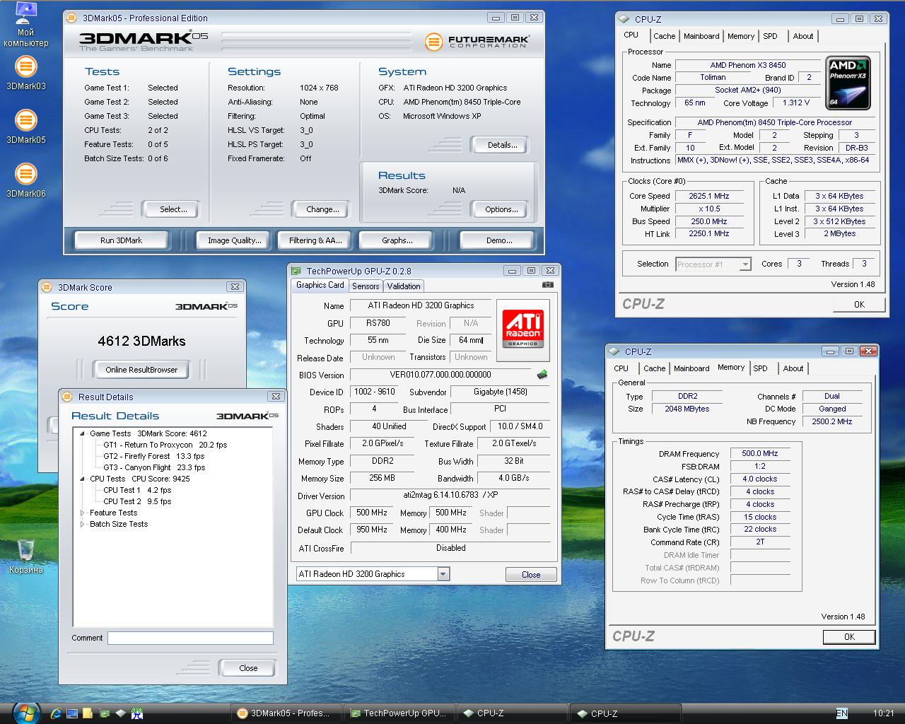Click OK in the CPU-Z Memory window

click(849, 637)
